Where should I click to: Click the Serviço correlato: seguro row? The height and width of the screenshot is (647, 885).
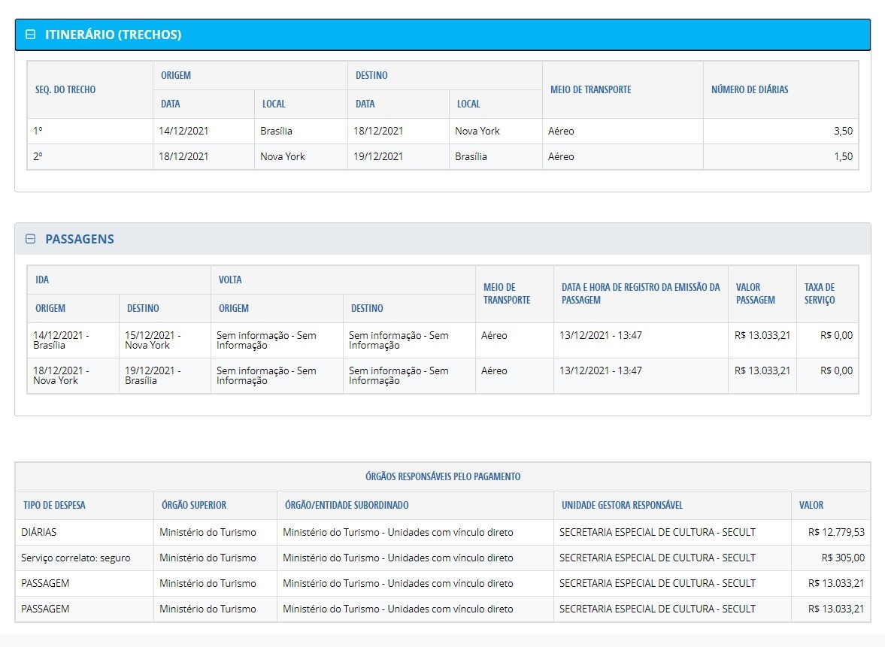(75, 558)
